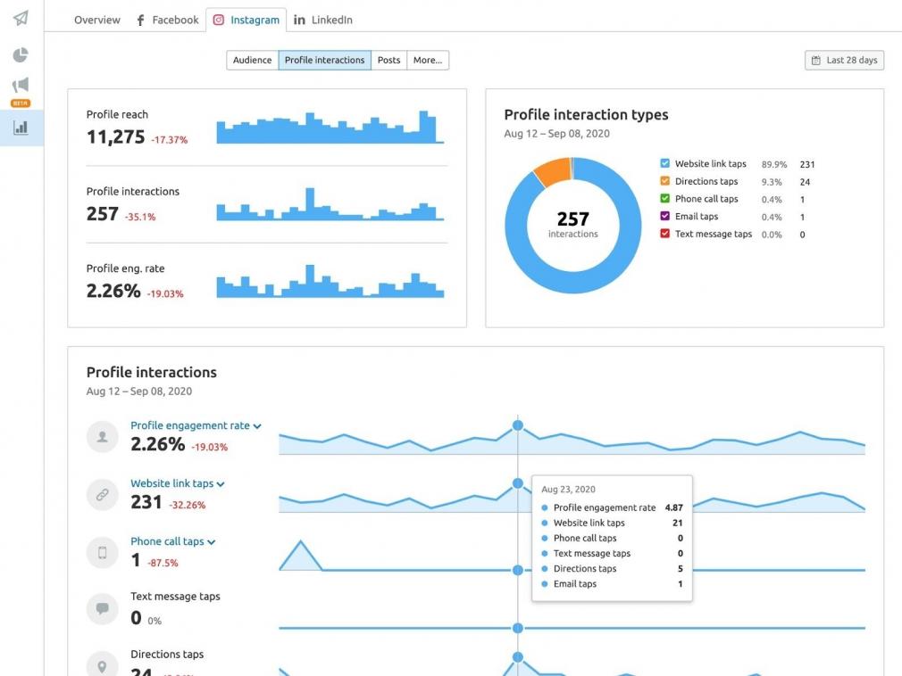902x676 pixels.
Task: Open the More... menu
Action: [428, 61]
